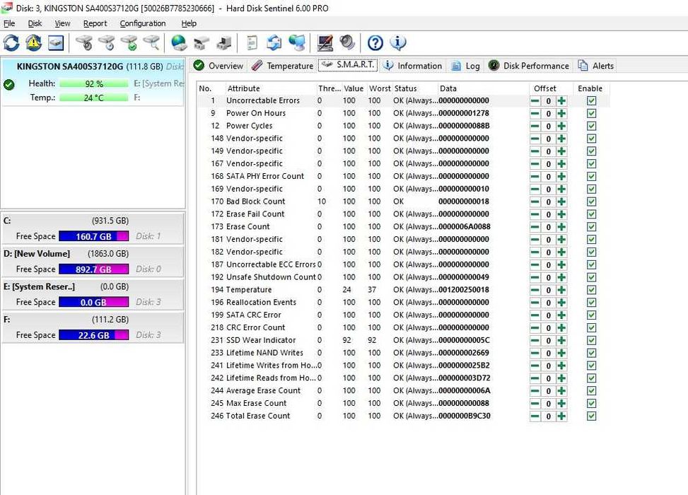Open the help question mark icon

(x=375, y=43)
